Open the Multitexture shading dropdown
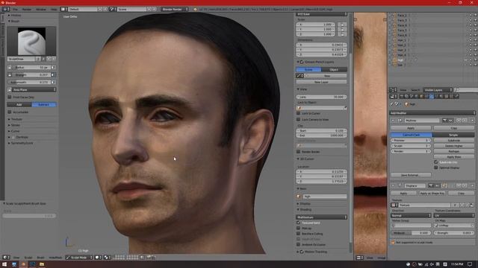The width and height of the screenshot is (478, 268). tap(321, 217)
